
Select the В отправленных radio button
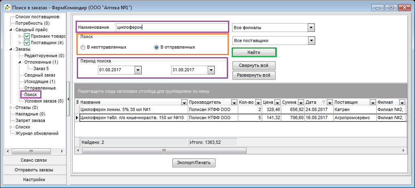156,47
